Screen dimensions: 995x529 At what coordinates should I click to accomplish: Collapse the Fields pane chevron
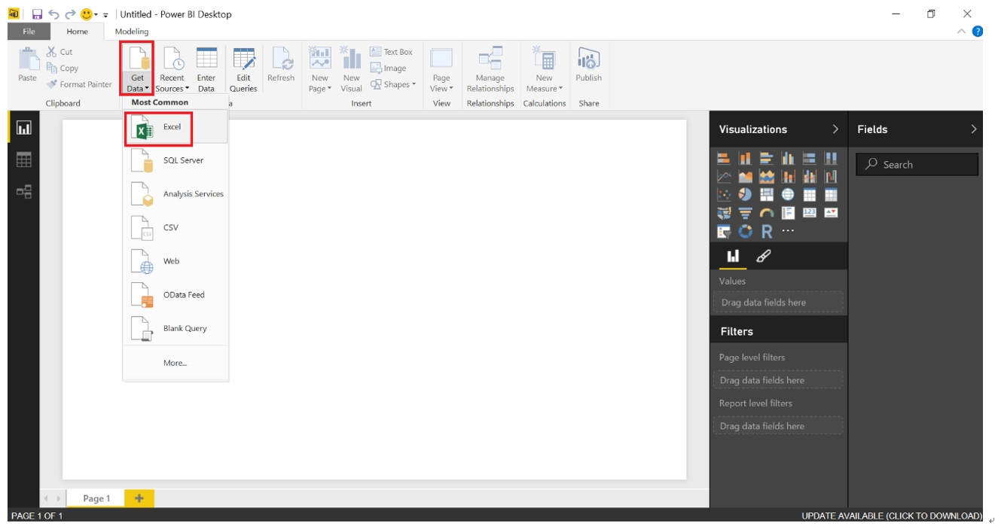tap(974, 129)
